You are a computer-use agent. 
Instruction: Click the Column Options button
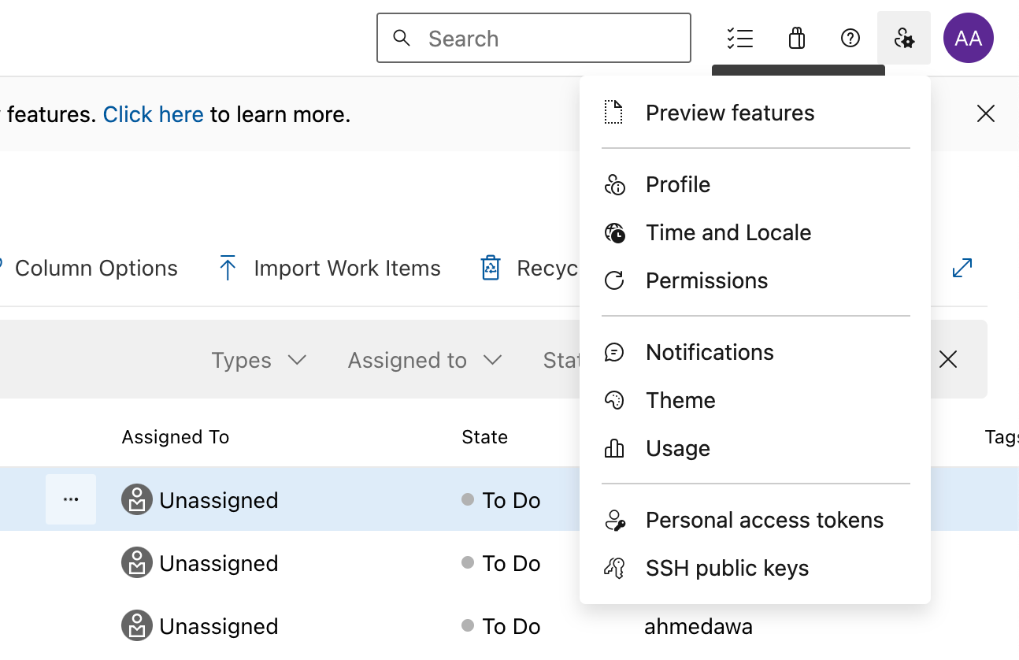[x=96, y=268]
